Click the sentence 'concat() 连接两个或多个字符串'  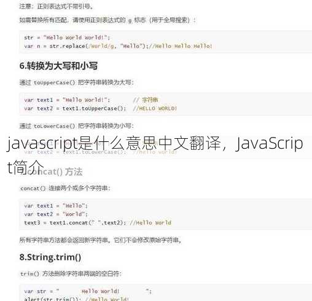pos(65,188)
